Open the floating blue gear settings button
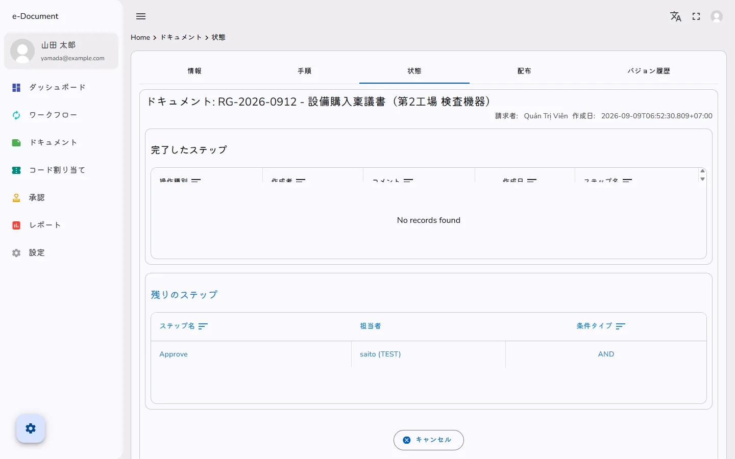The width and height of the screenshot is (735, 459). (x=31, y=428)
